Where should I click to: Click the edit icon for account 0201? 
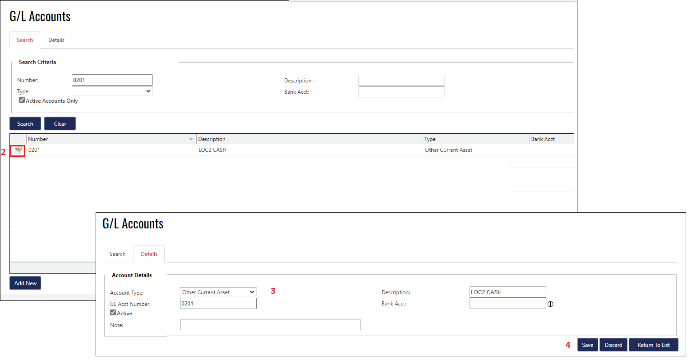pos(18,150)
